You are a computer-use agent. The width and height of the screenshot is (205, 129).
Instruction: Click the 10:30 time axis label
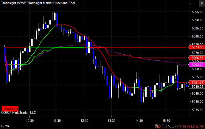(30, 120)
